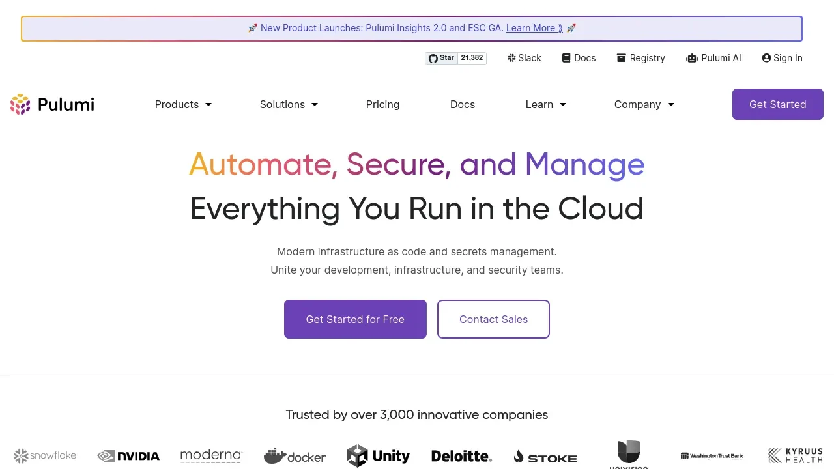Click the Trusted by over 3,000 companies text

[417, 414]
